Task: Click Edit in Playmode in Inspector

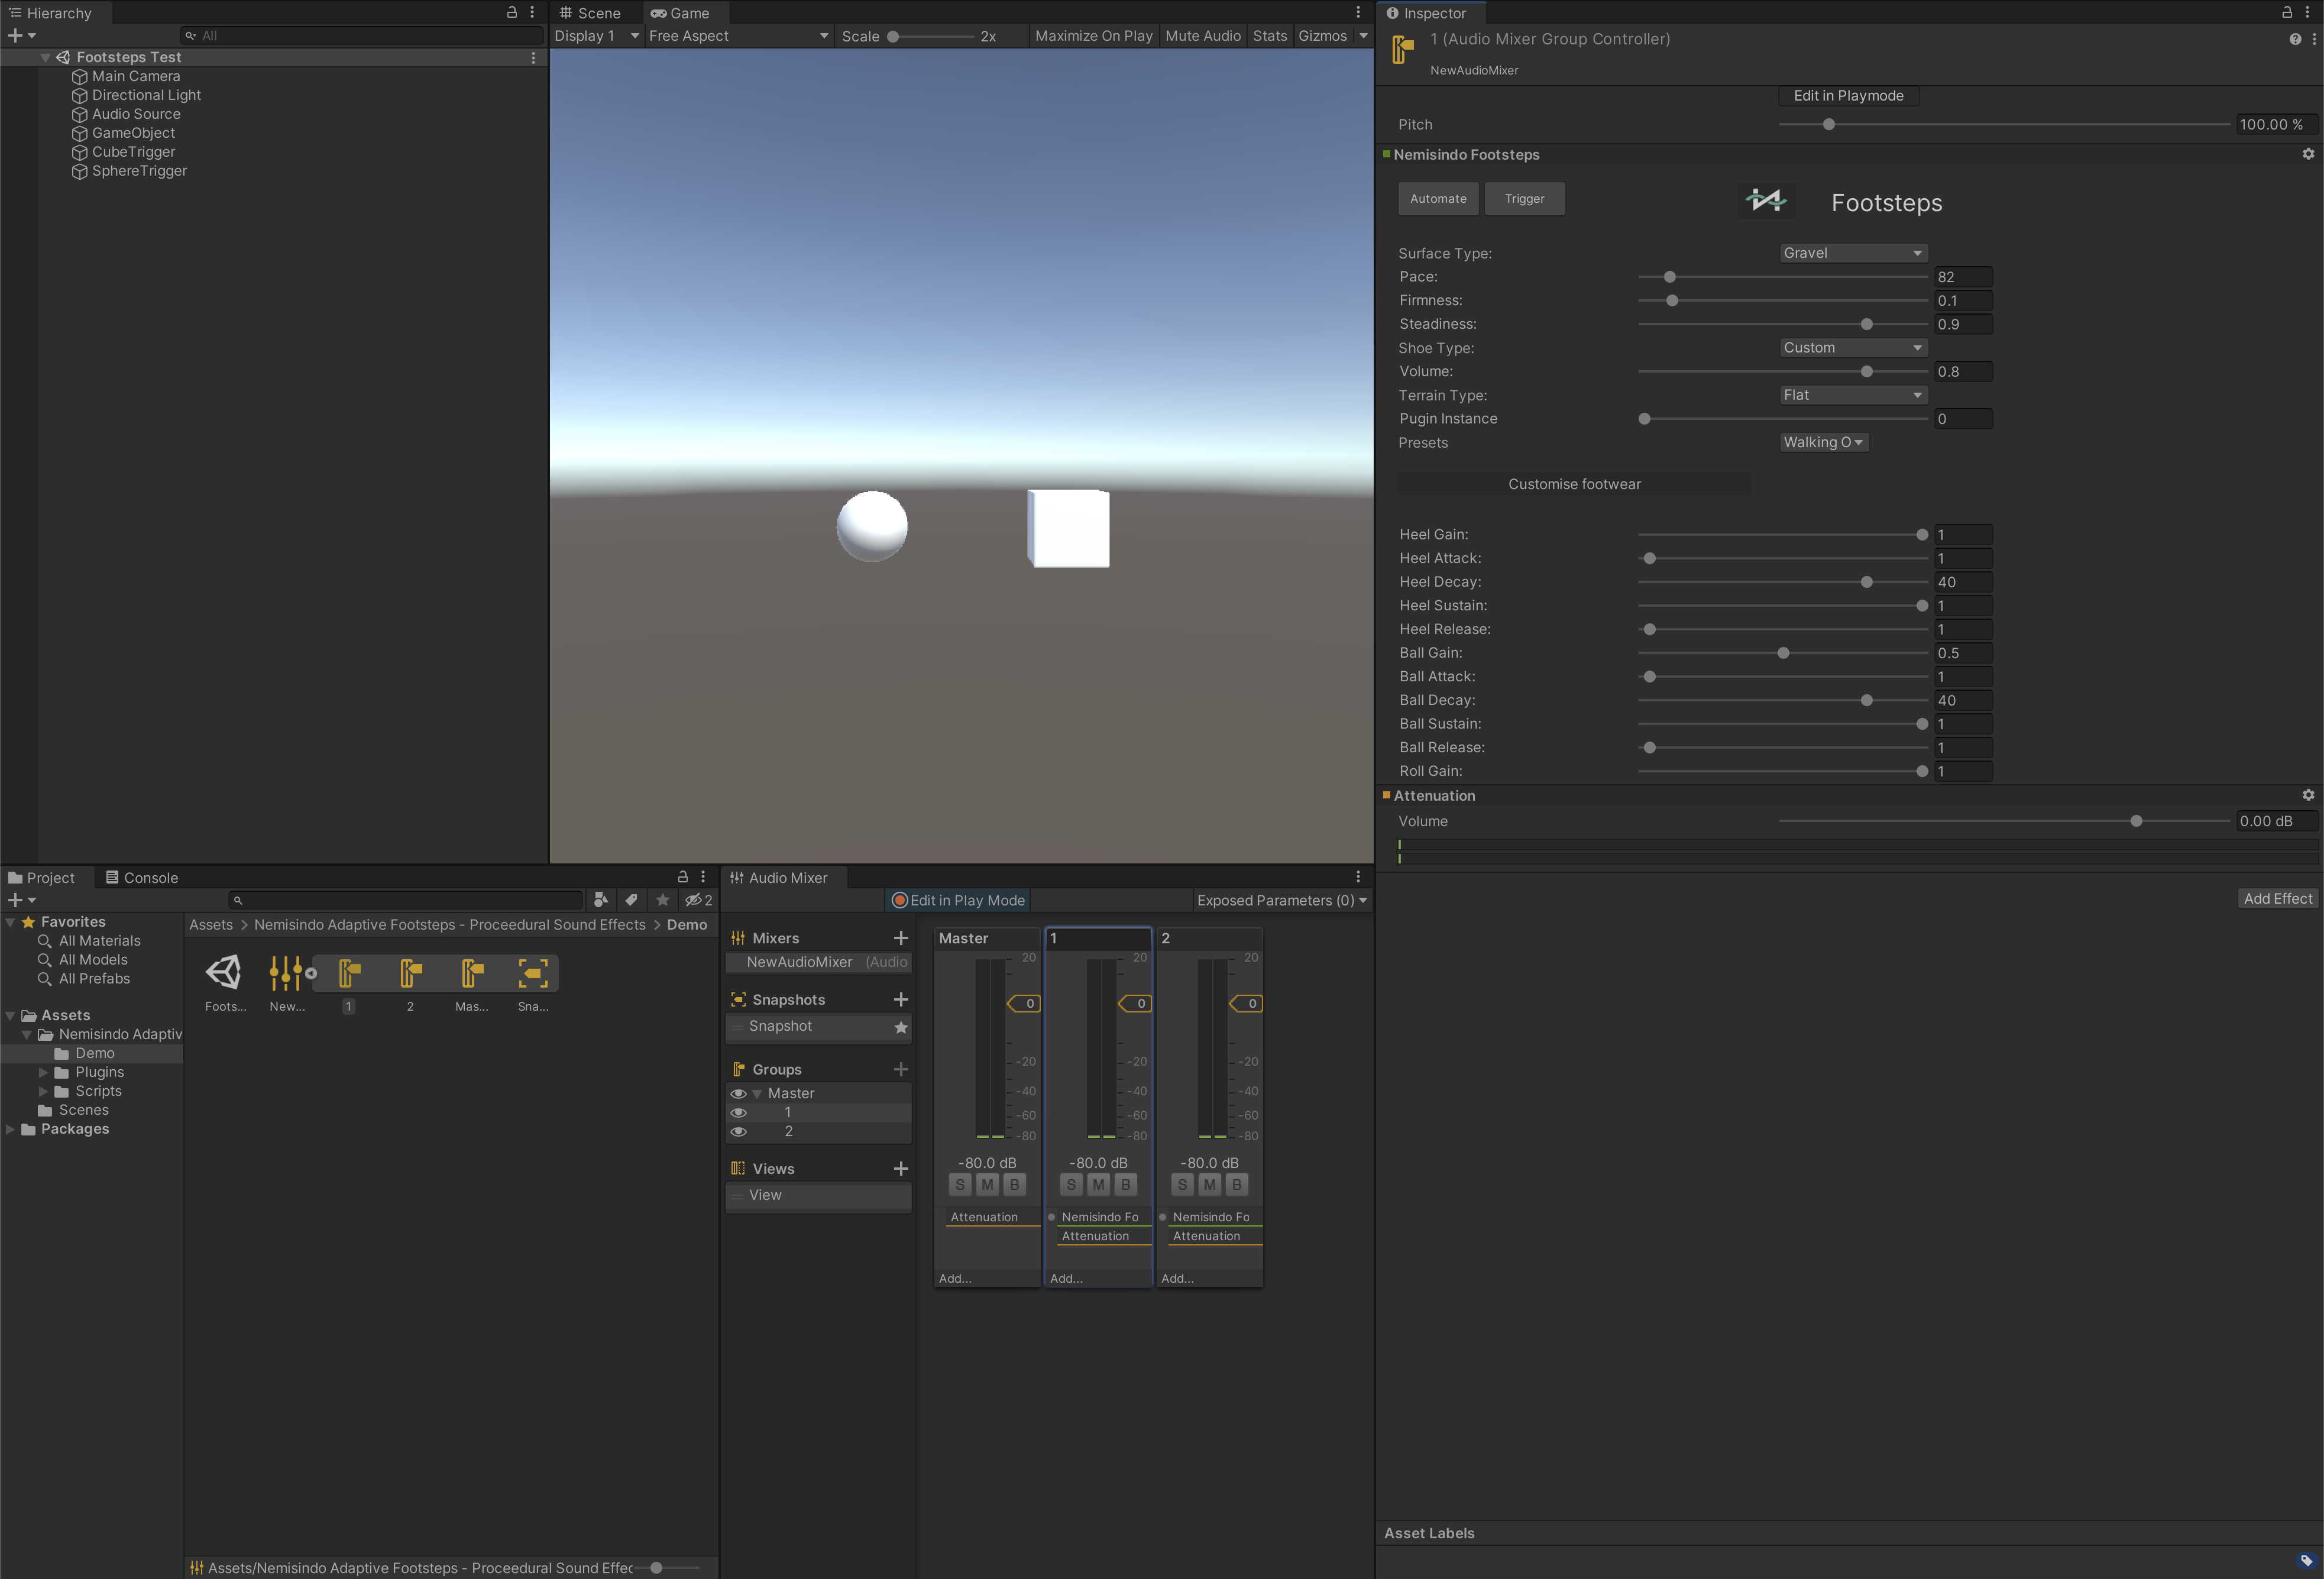Action: [x=1848, y=96]
